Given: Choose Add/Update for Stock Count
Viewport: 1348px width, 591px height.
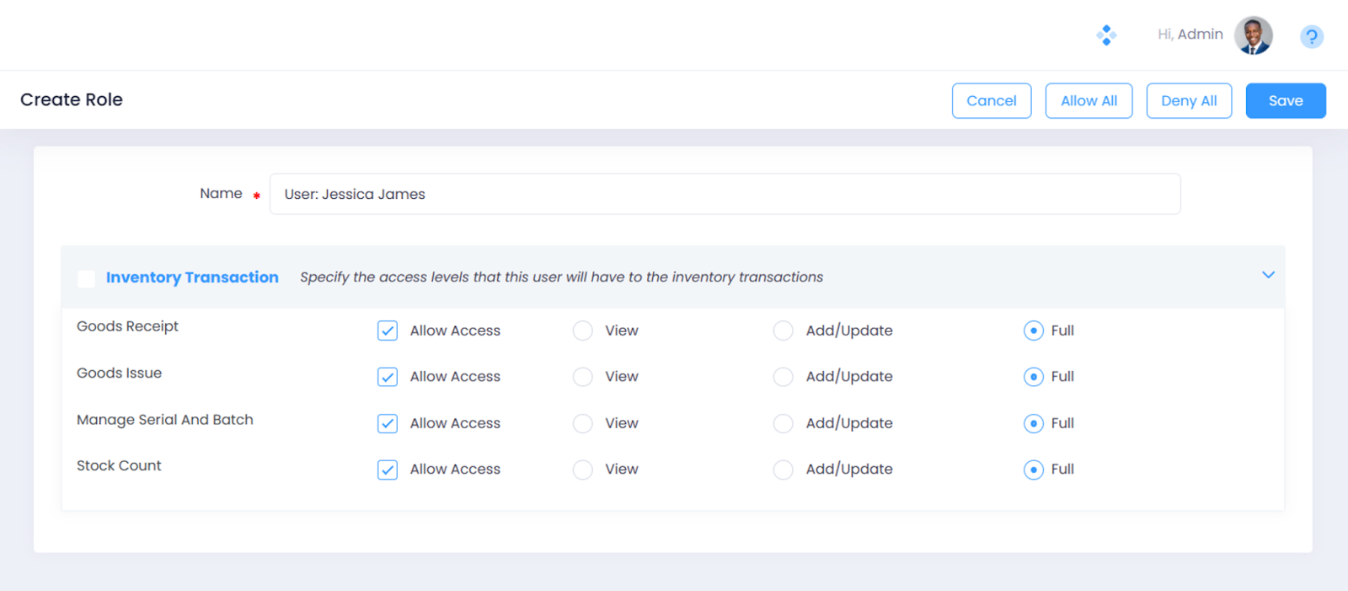Looking at the screenshot, I should (783, 470).
